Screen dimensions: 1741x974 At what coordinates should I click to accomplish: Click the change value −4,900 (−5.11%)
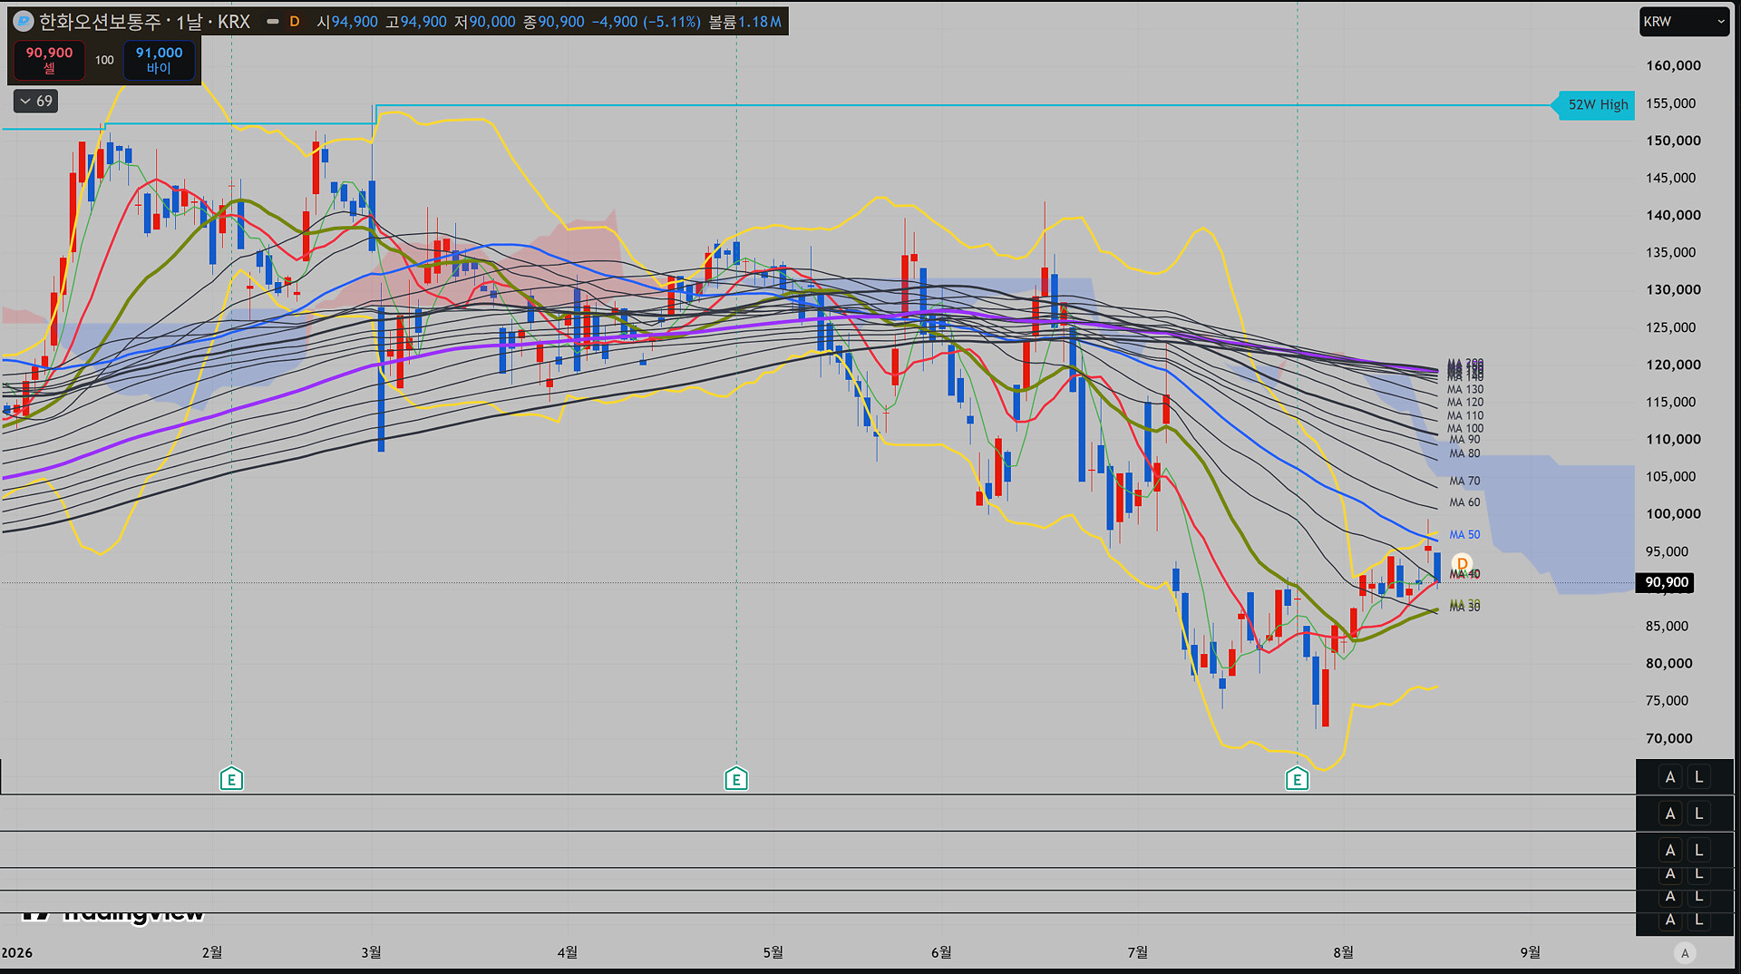pos(647,22)
